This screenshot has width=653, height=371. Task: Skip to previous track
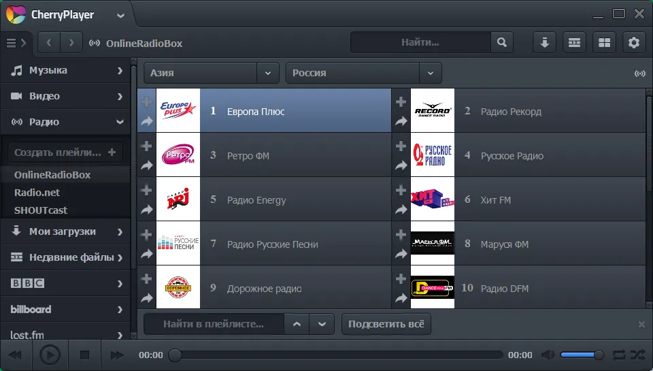point(14,355)
